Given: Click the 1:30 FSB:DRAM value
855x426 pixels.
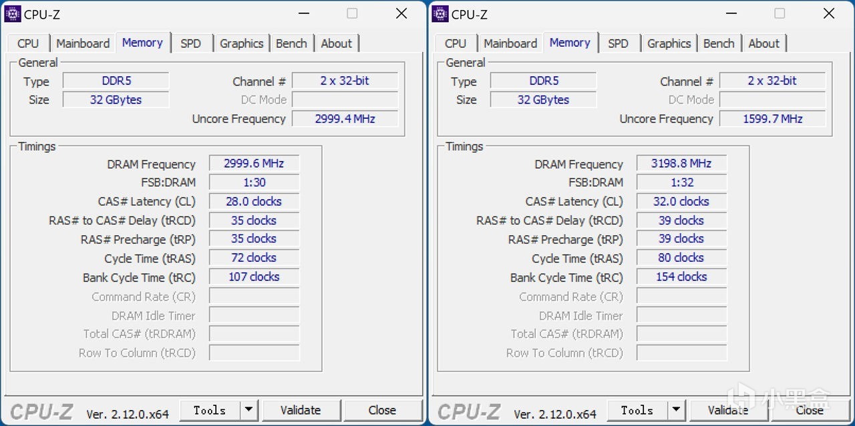Looking at the screenshot, I should [x=254, y=182].
